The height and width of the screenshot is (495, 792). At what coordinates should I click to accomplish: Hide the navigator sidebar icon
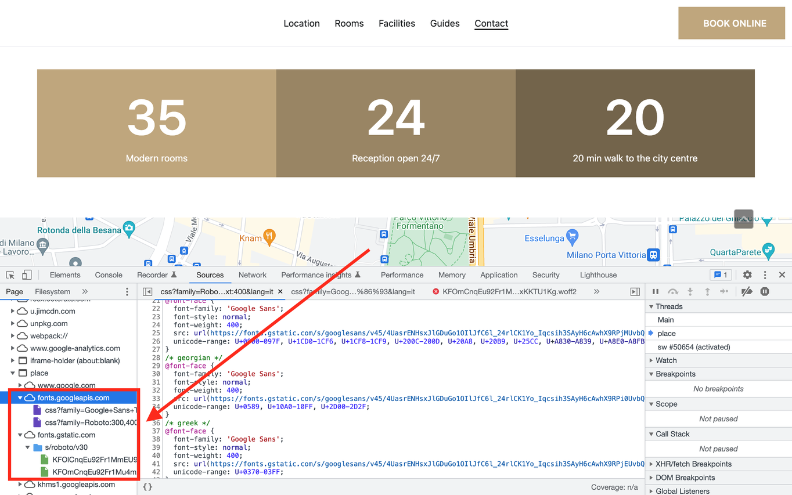(147, 292)
